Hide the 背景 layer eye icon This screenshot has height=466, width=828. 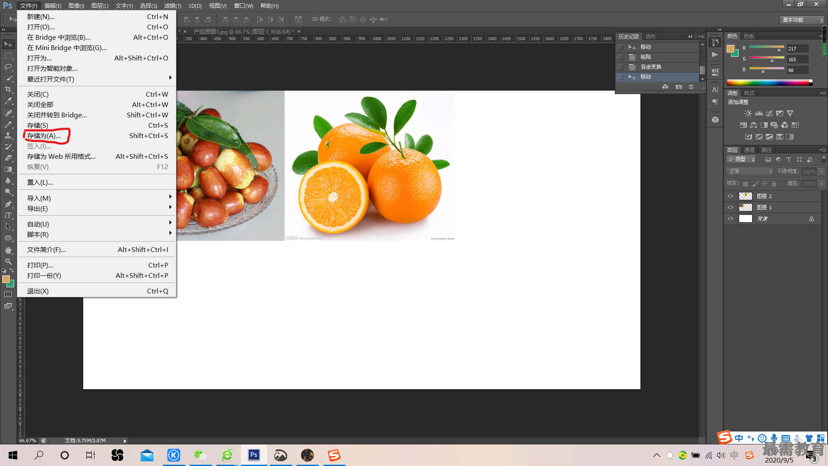pyautogui.click(x=731, y=218)
